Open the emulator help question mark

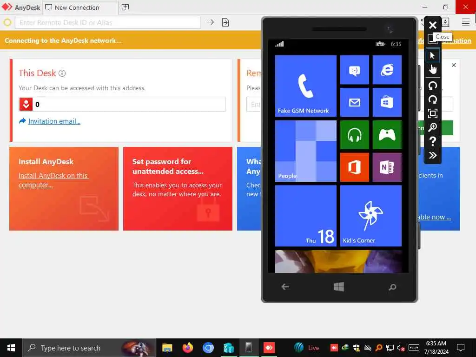(433, 141)
